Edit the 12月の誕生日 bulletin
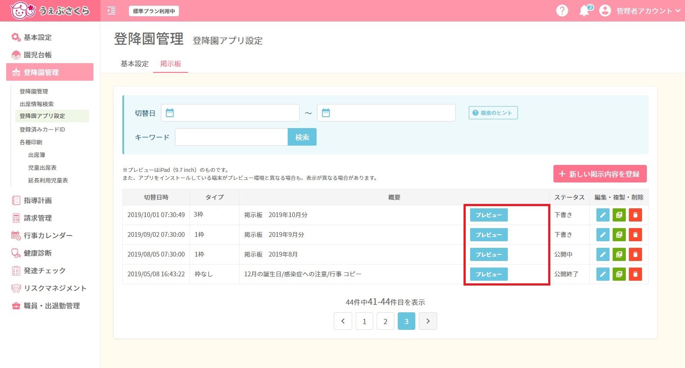 point(603,274)
